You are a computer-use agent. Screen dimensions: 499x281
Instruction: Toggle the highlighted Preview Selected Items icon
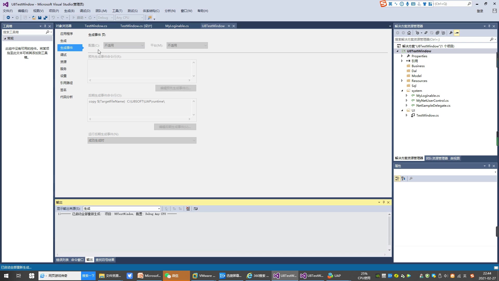pyautogui.click(x=457, y=33)
